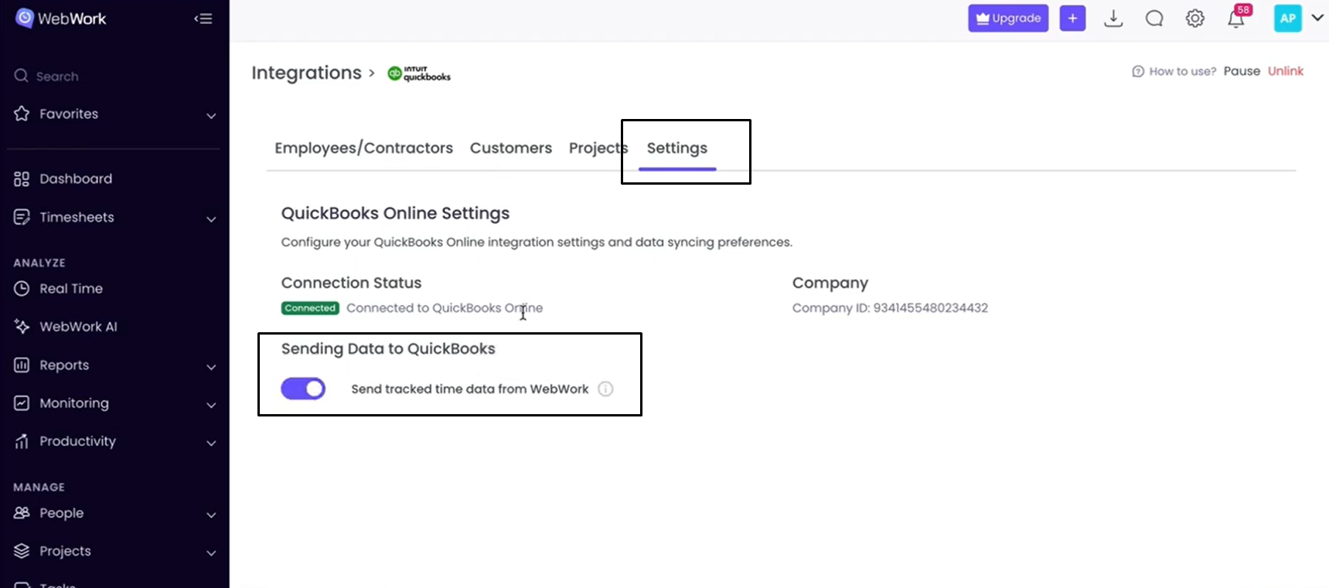Click the download icon in top bar

click(x=1113, y=19)
